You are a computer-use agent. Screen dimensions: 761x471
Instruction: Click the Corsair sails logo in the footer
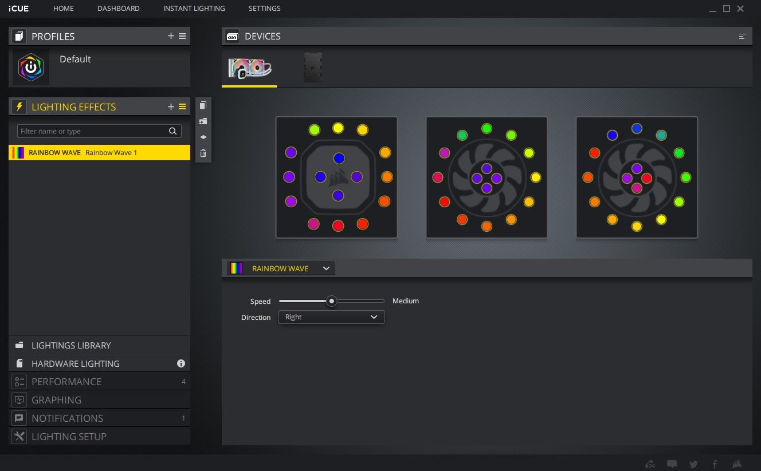pos(737,464)
